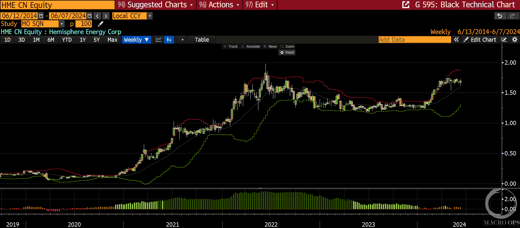Click the 2021 time axis label
This screenshot has height=228, width=520.
click(173, 224)
